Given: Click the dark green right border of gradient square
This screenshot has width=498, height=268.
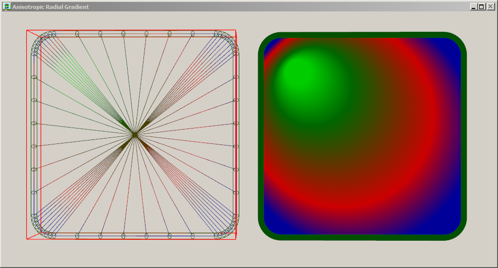Looking at the screenshot, I should point(464,136).
